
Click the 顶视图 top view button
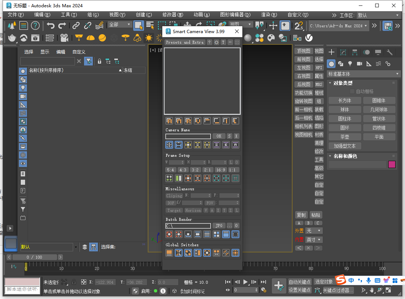tap(304, 51)
